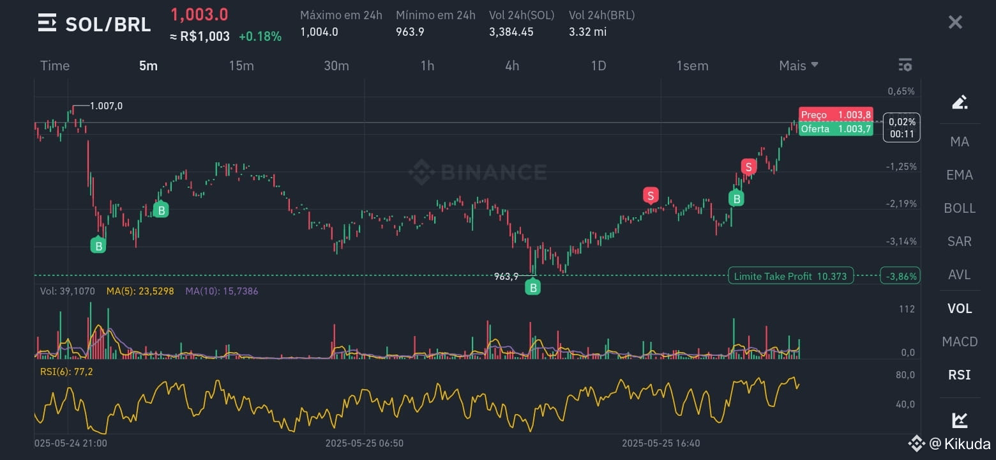Click the Vol 24h(SOL) value 3,384.45
The image size is (996, 460).
pos(511,32)
